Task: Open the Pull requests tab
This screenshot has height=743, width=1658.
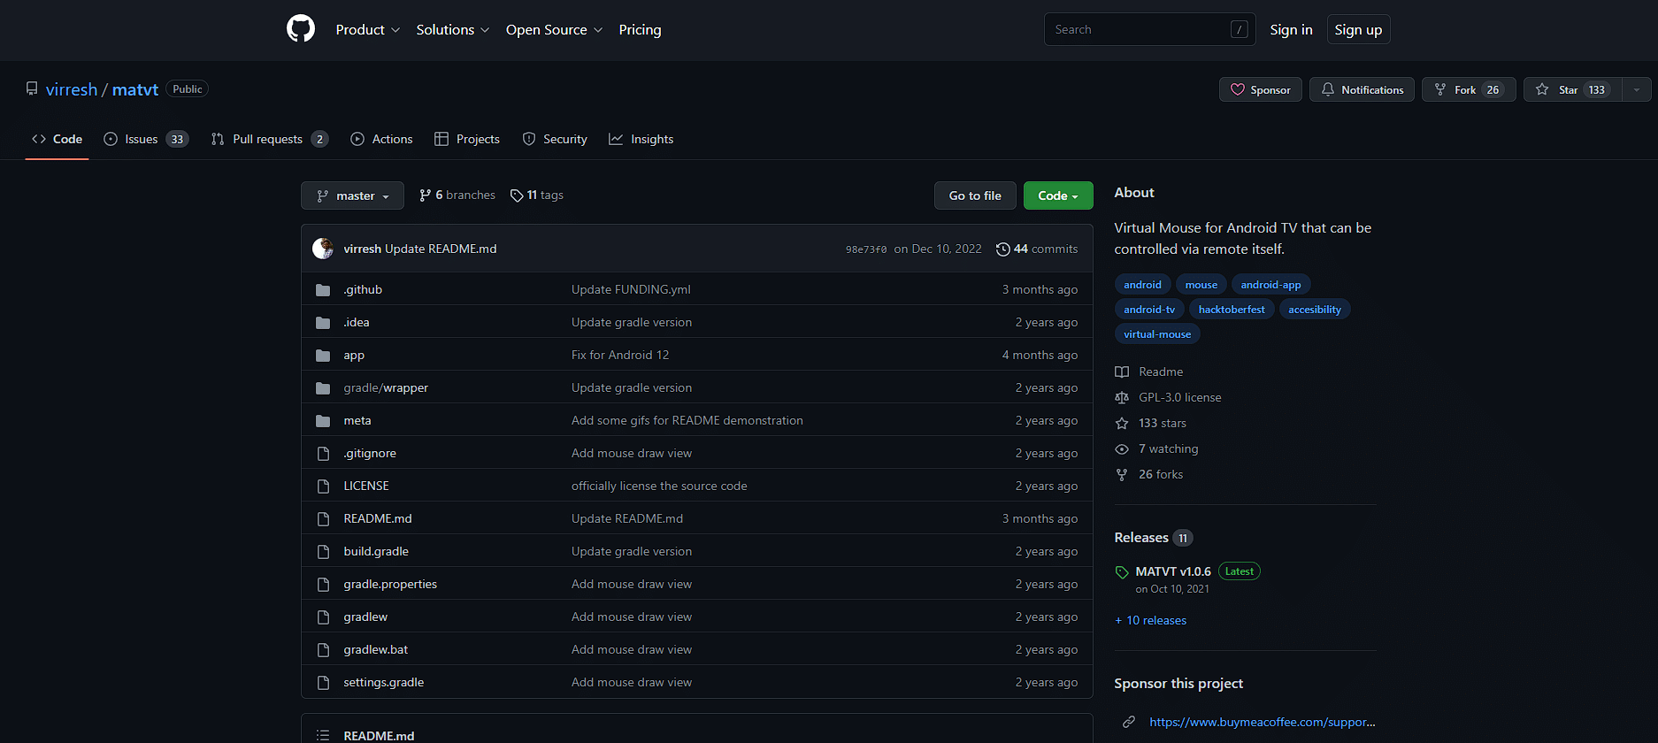Action: click(270, 139)
